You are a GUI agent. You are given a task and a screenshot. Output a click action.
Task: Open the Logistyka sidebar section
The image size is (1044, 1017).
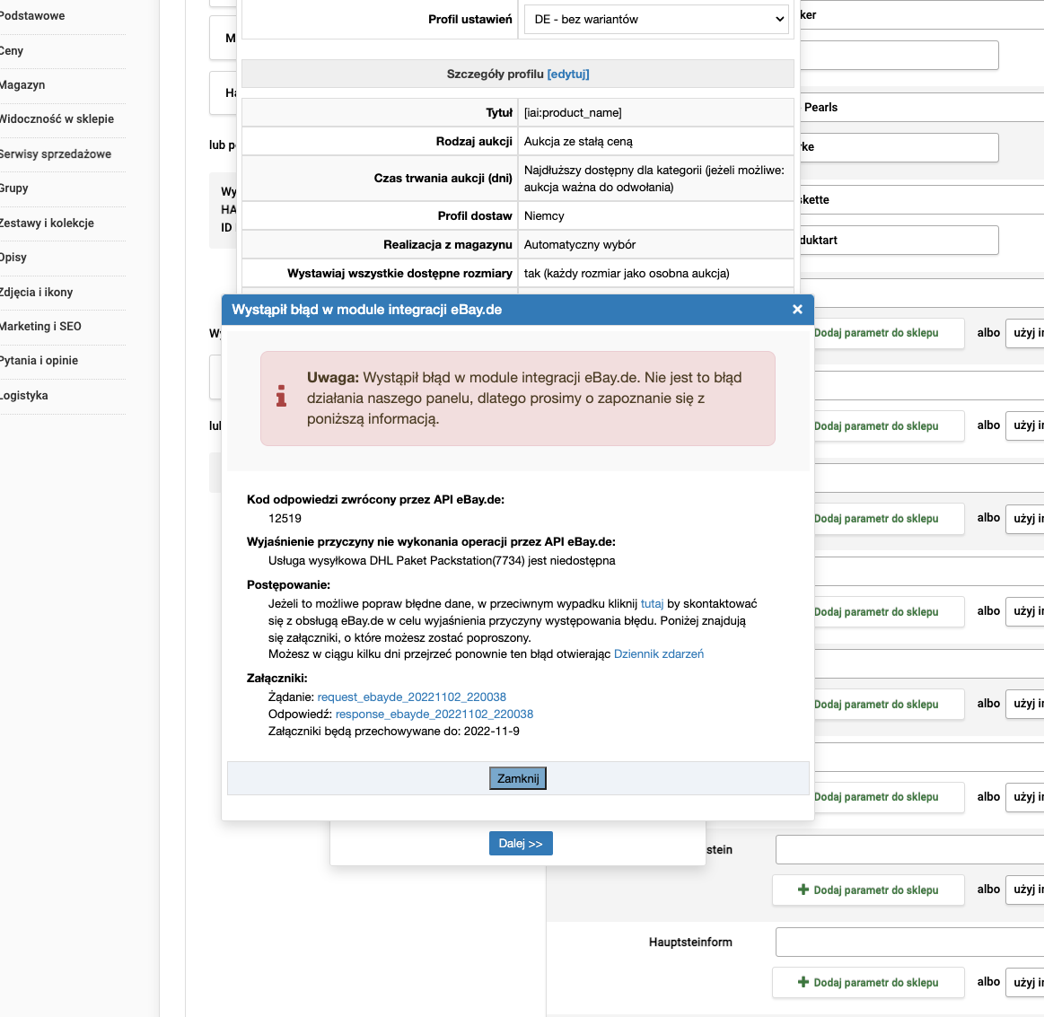tap(24, 395)
